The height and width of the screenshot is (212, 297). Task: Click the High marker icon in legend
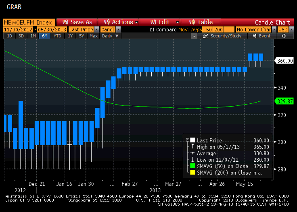pos(192,147)
